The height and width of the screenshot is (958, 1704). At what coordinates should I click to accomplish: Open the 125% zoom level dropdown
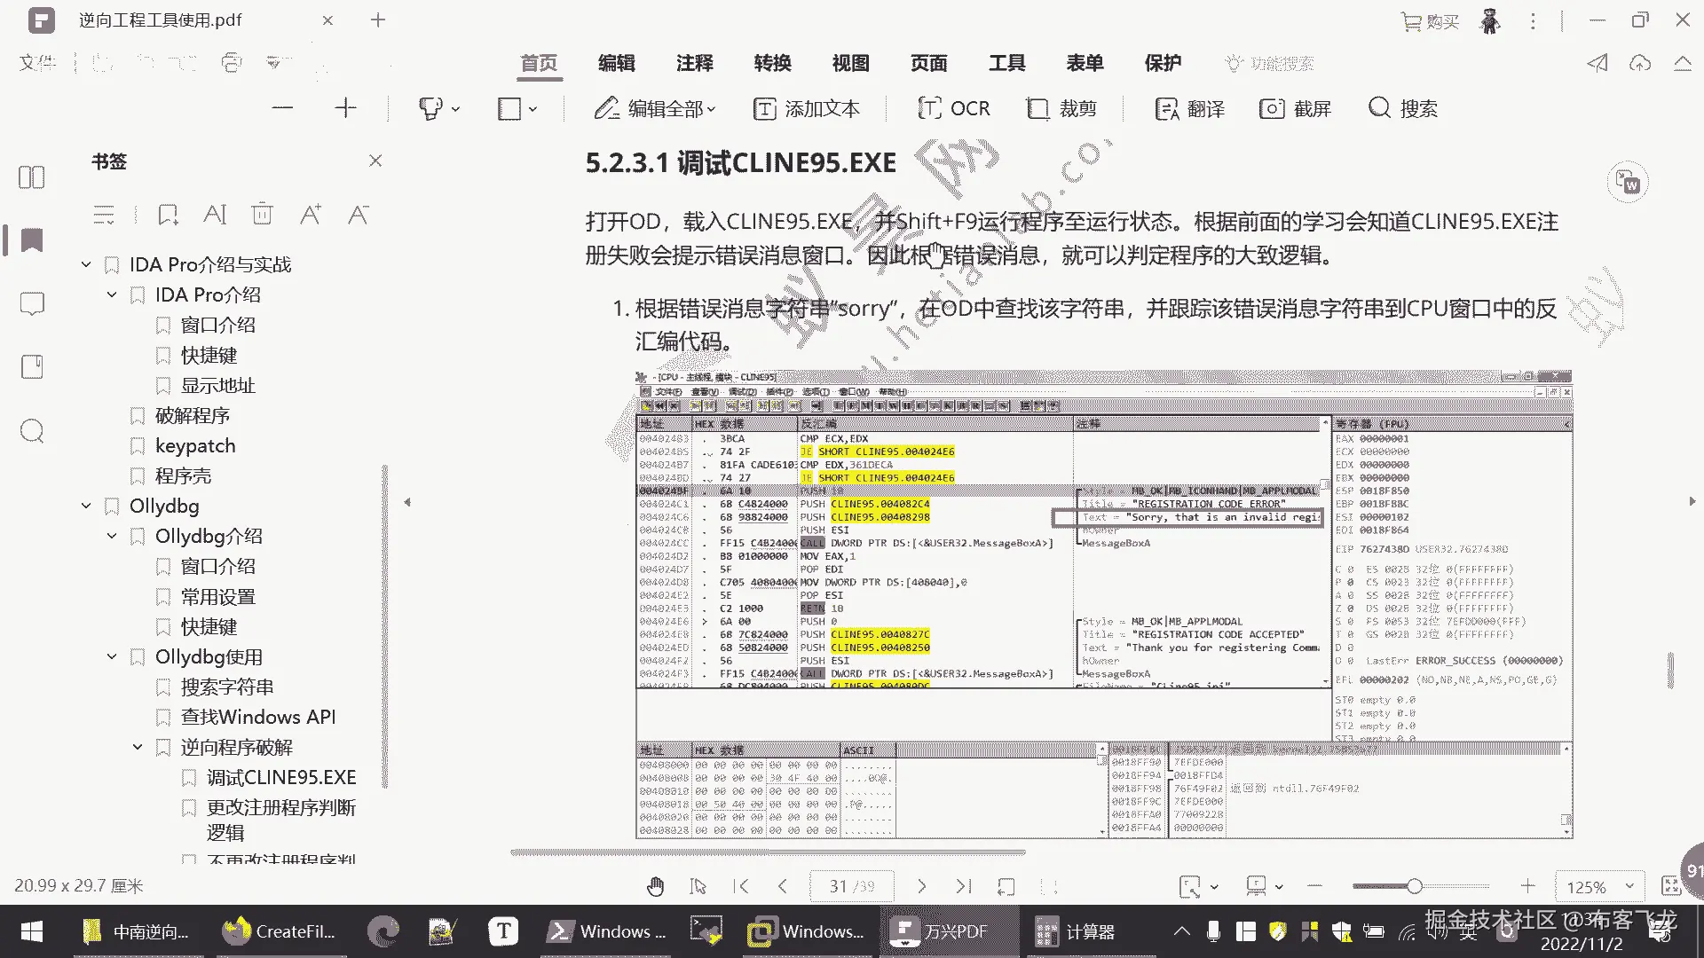(1629, 886)
